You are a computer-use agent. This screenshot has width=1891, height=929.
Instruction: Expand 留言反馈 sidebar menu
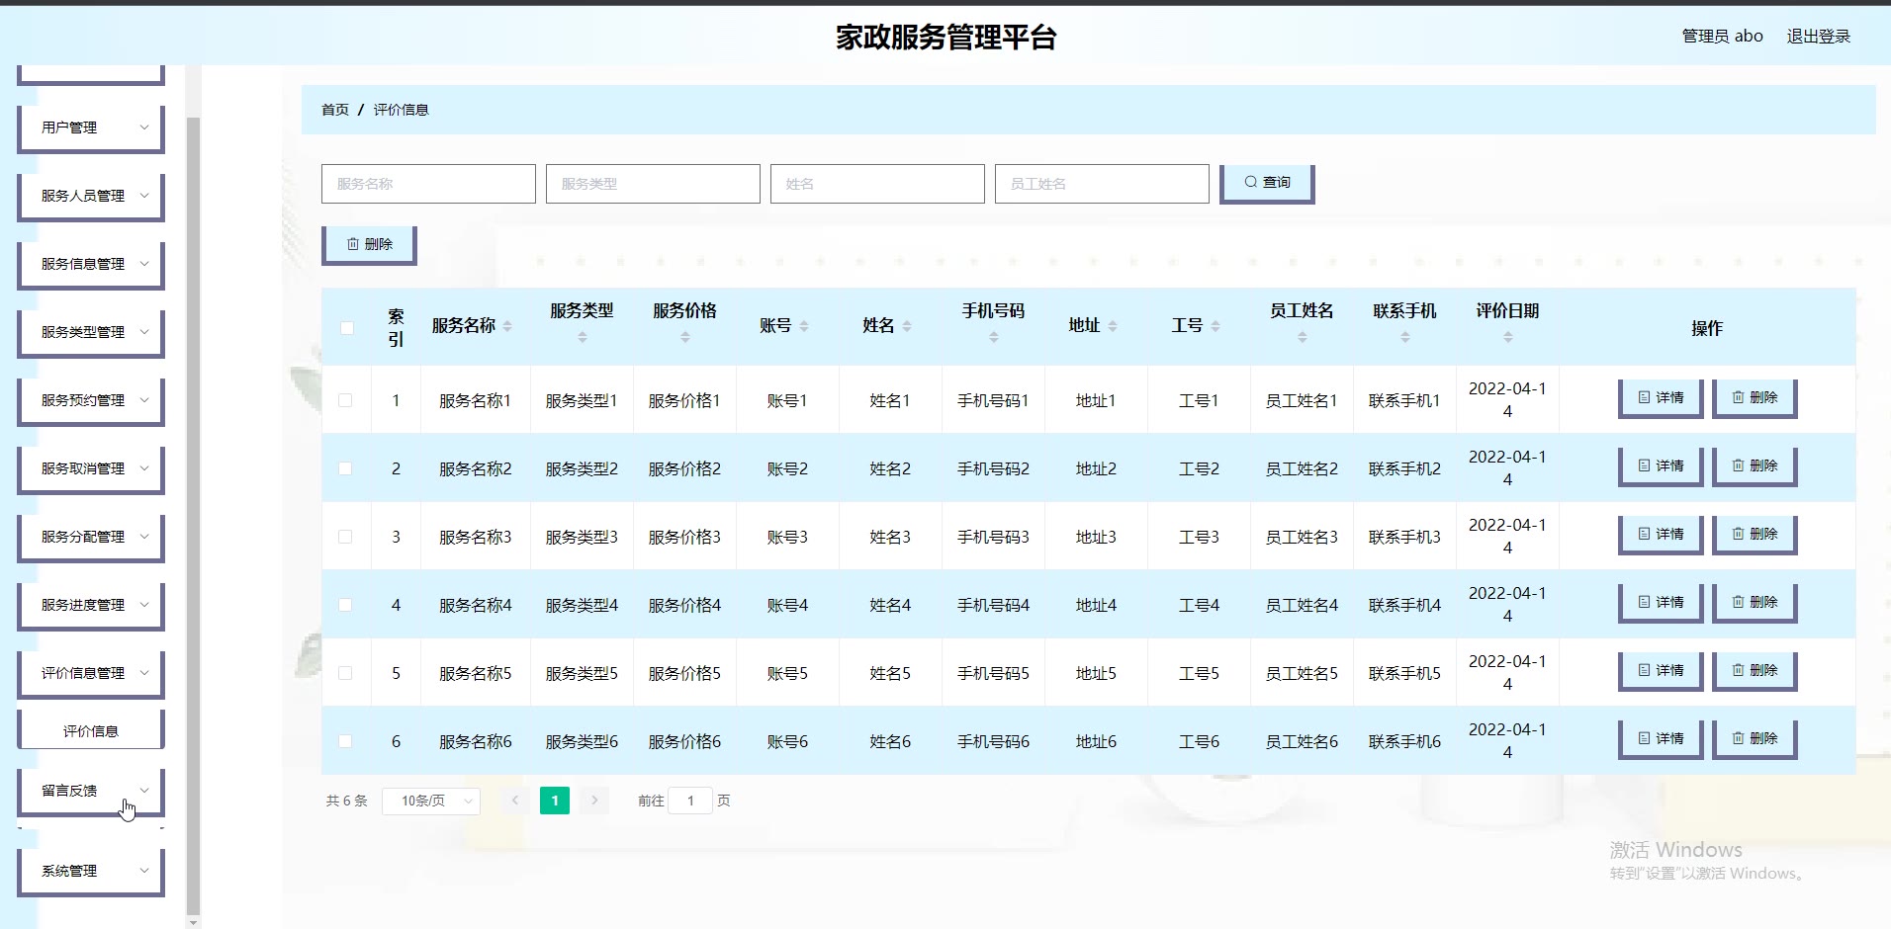click(91, 792)
